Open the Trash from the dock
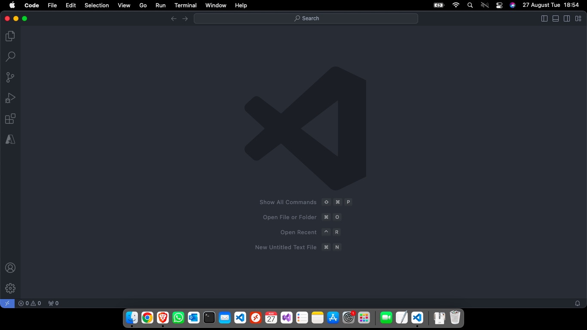Image resolution: width=587 pixels, height=330 pixels. coord(455,318)
